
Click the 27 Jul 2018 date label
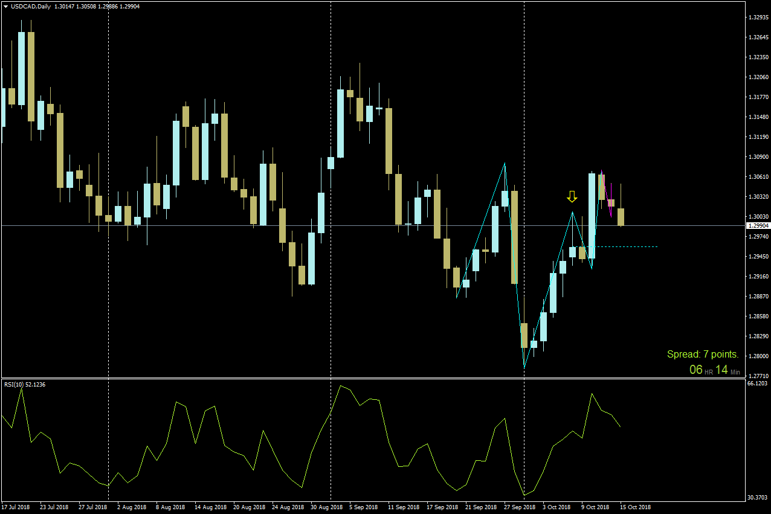tap(92, 507)
